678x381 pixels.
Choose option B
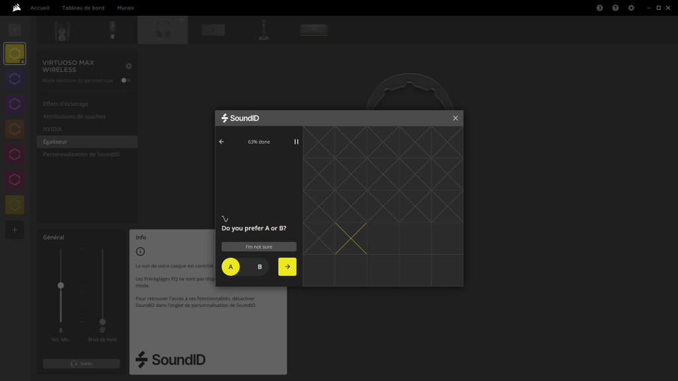click(260, 267)
